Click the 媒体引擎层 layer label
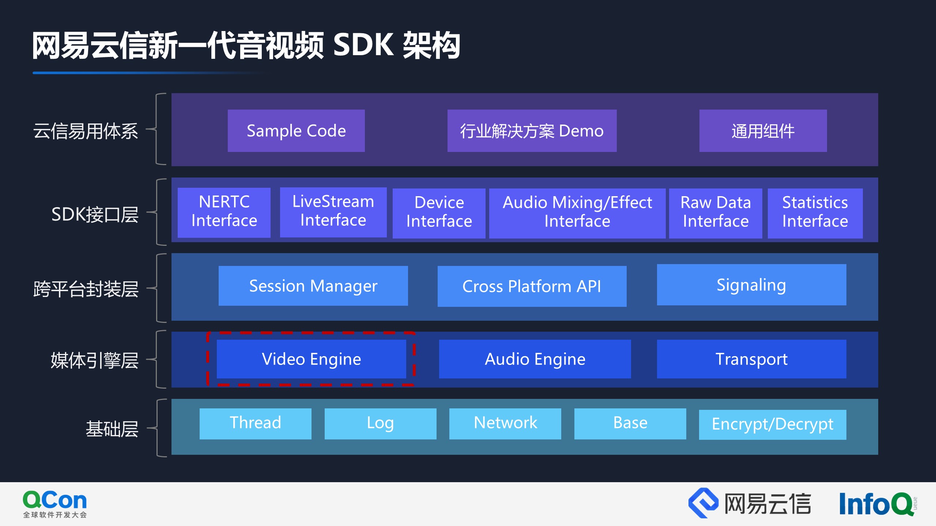 point(94,360)
